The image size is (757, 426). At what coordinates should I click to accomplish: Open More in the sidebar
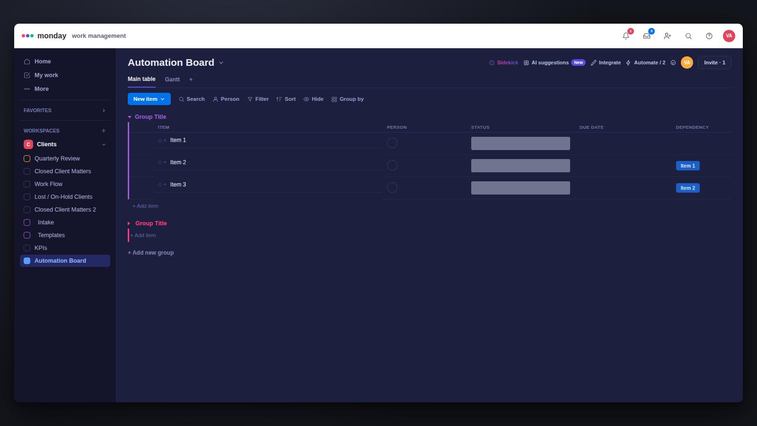tap(65, 89)
